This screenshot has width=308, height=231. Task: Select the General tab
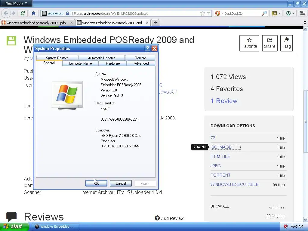coord(49,63)
